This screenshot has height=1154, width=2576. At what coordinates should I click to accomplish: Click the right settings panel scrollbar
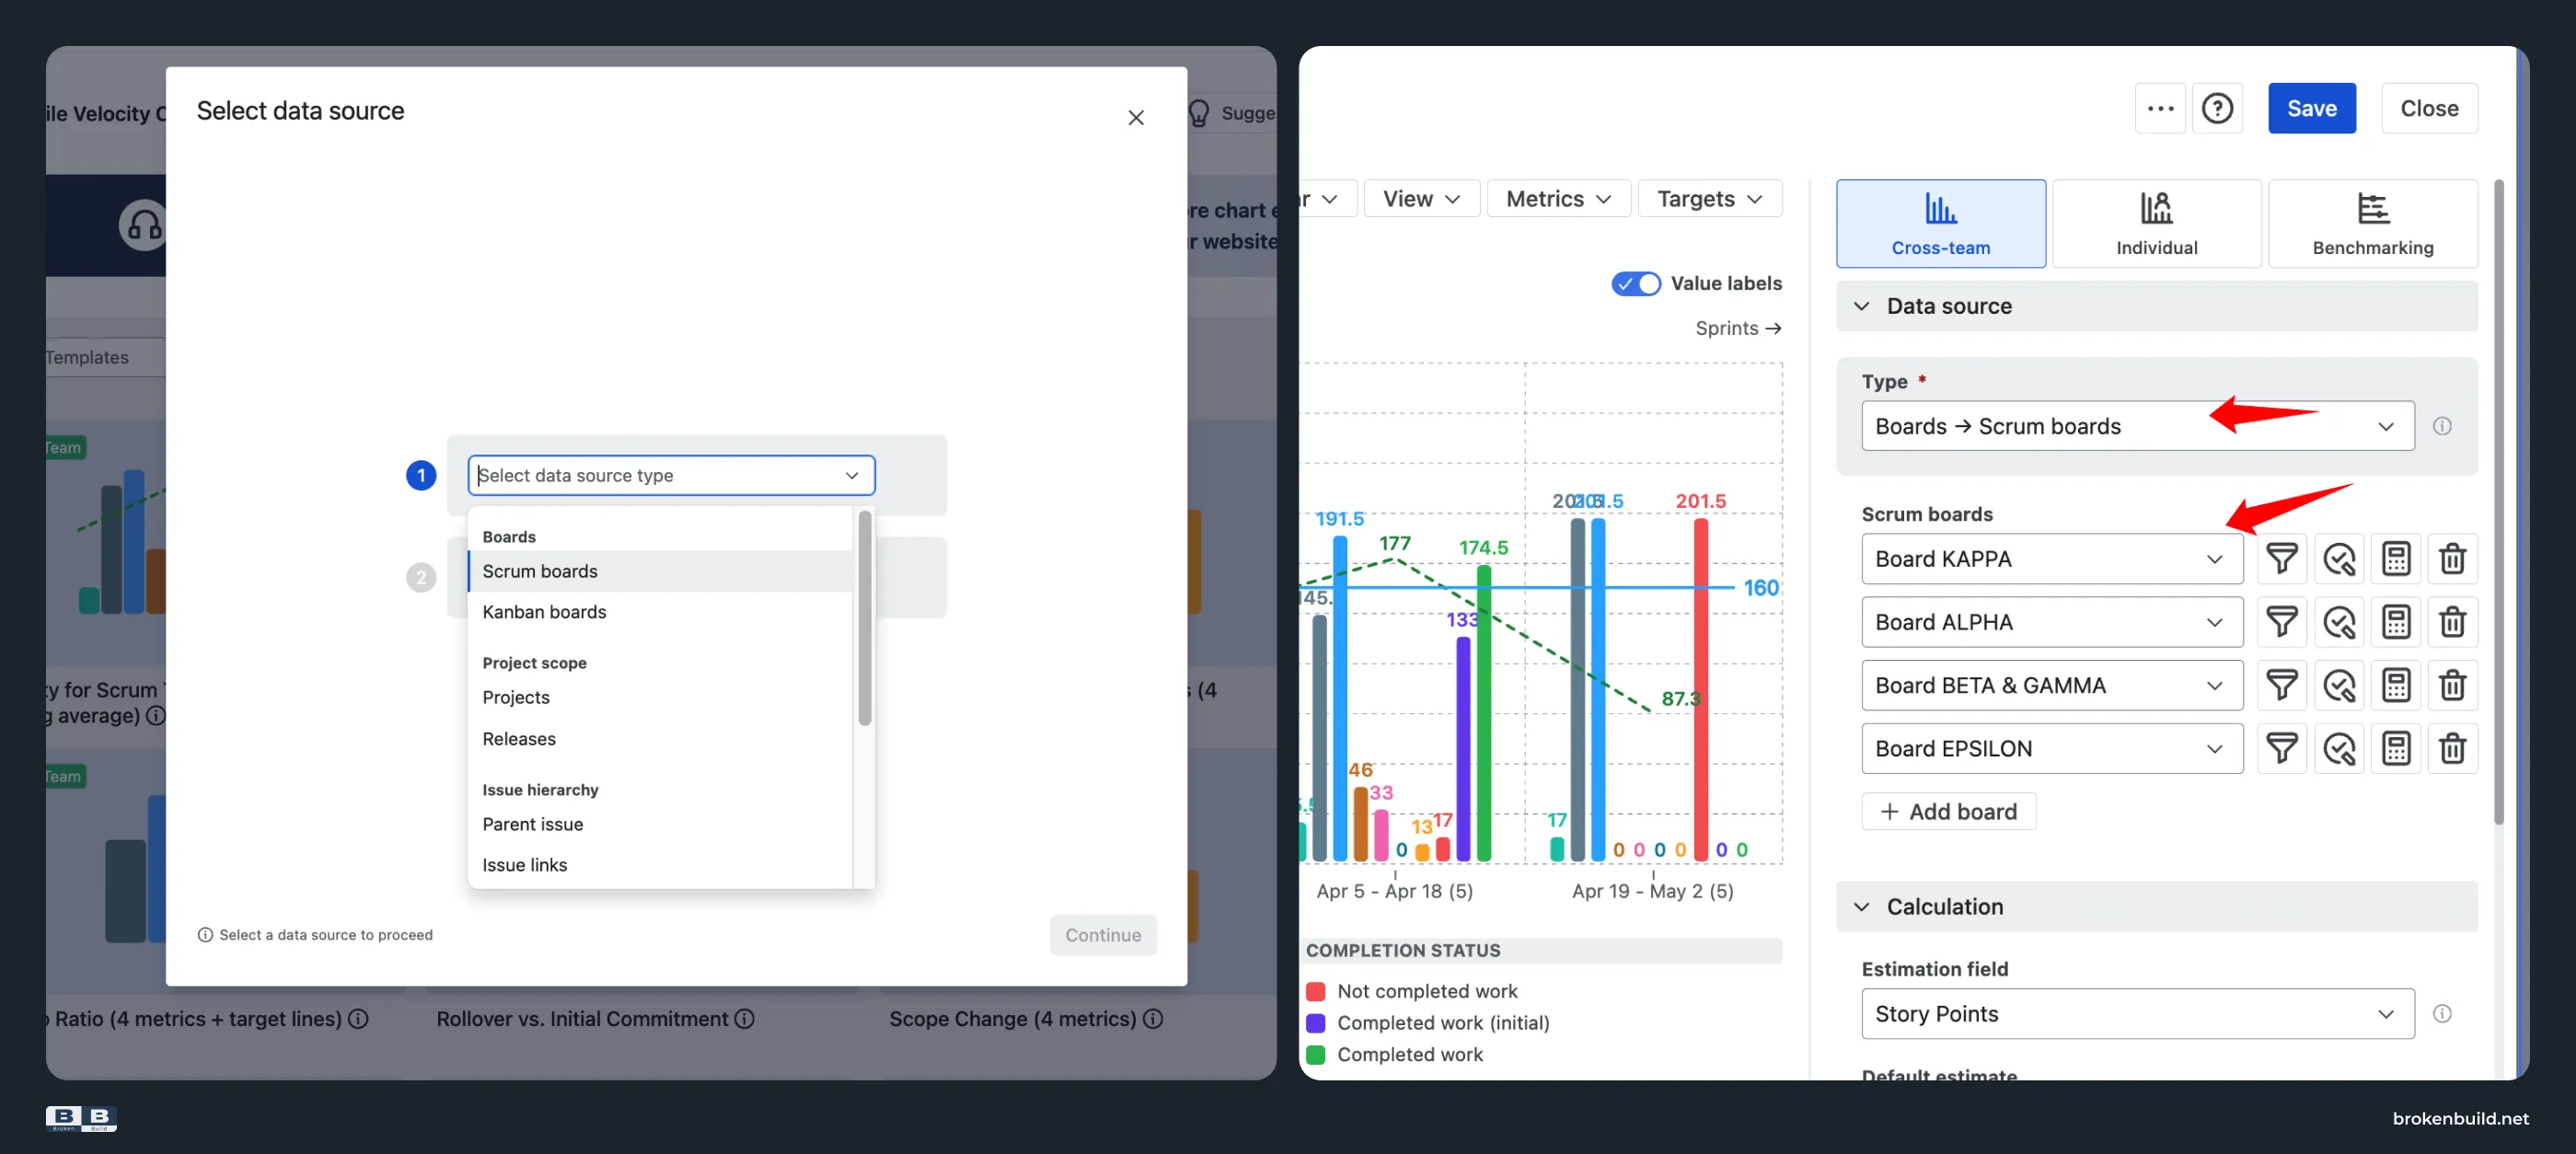tap(2499, 503)
